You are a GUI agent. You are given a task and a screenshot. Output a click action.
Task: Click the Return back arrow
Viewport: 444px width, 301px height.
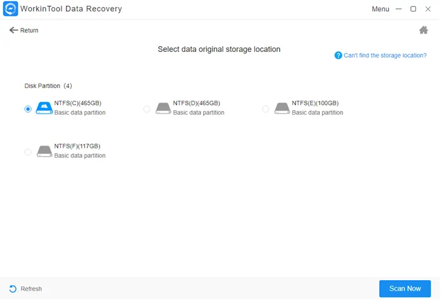click(x=13, y=30)
